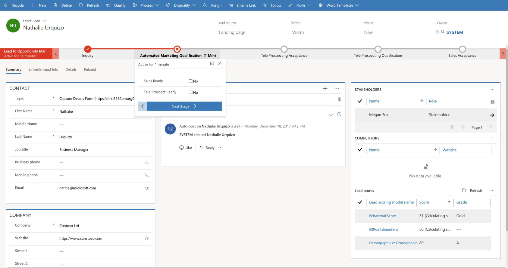Select all stakeholders checkmark

360,101
